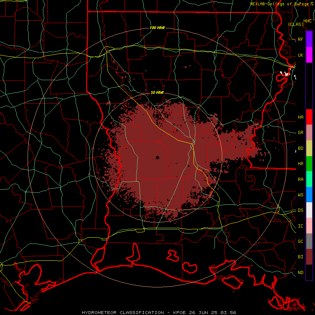Click the GC gray legend swatch

click(309, 241)
